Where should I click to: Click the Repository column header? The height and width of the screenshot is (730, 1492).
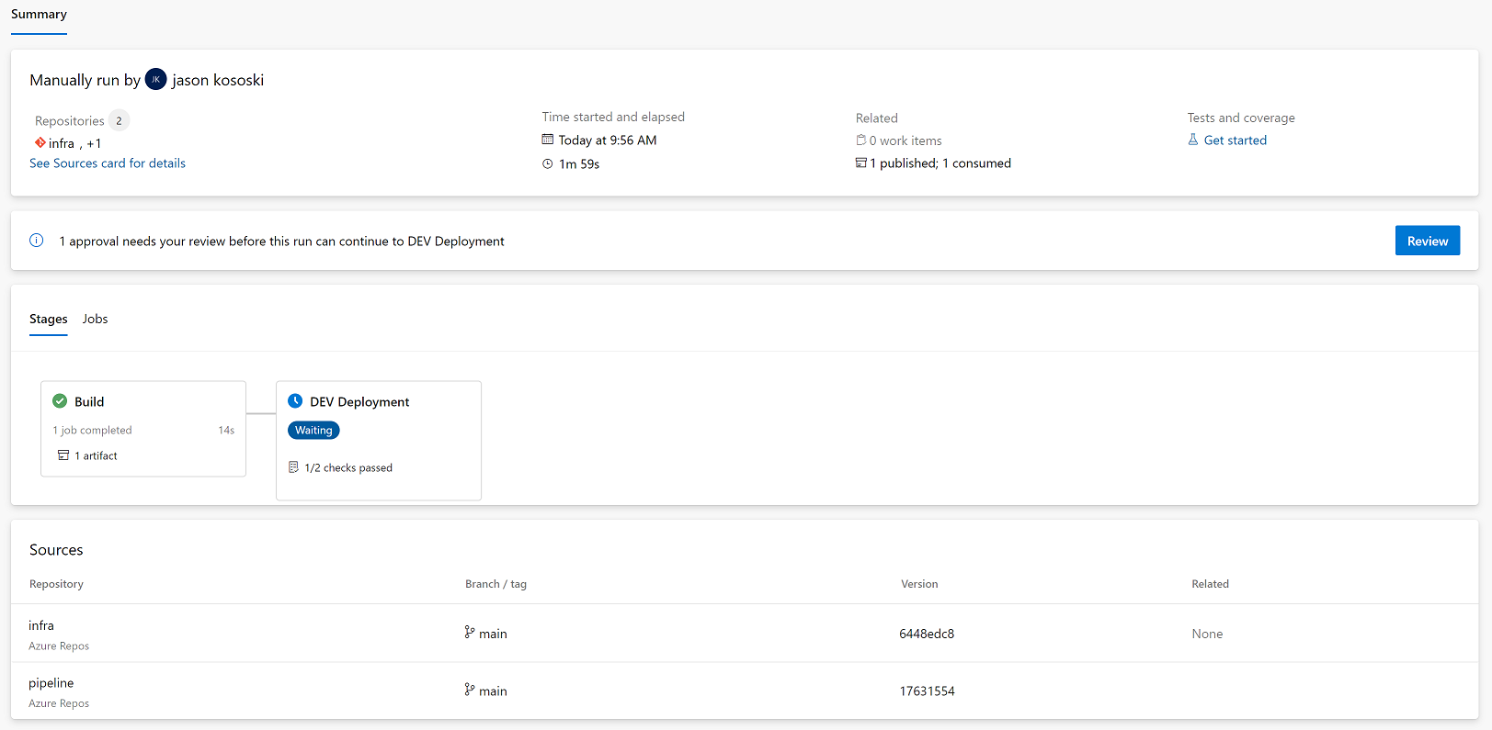[x=56, y=584]
